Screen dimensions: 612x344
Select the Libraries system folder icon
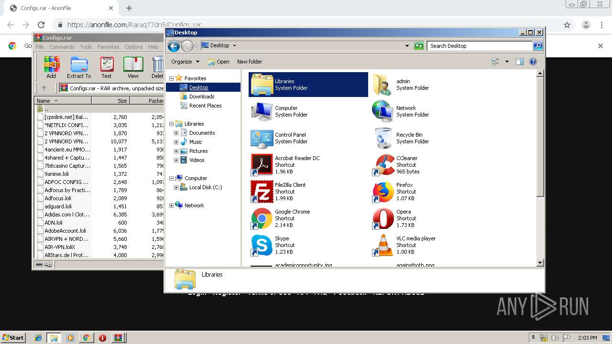[262, 85]
